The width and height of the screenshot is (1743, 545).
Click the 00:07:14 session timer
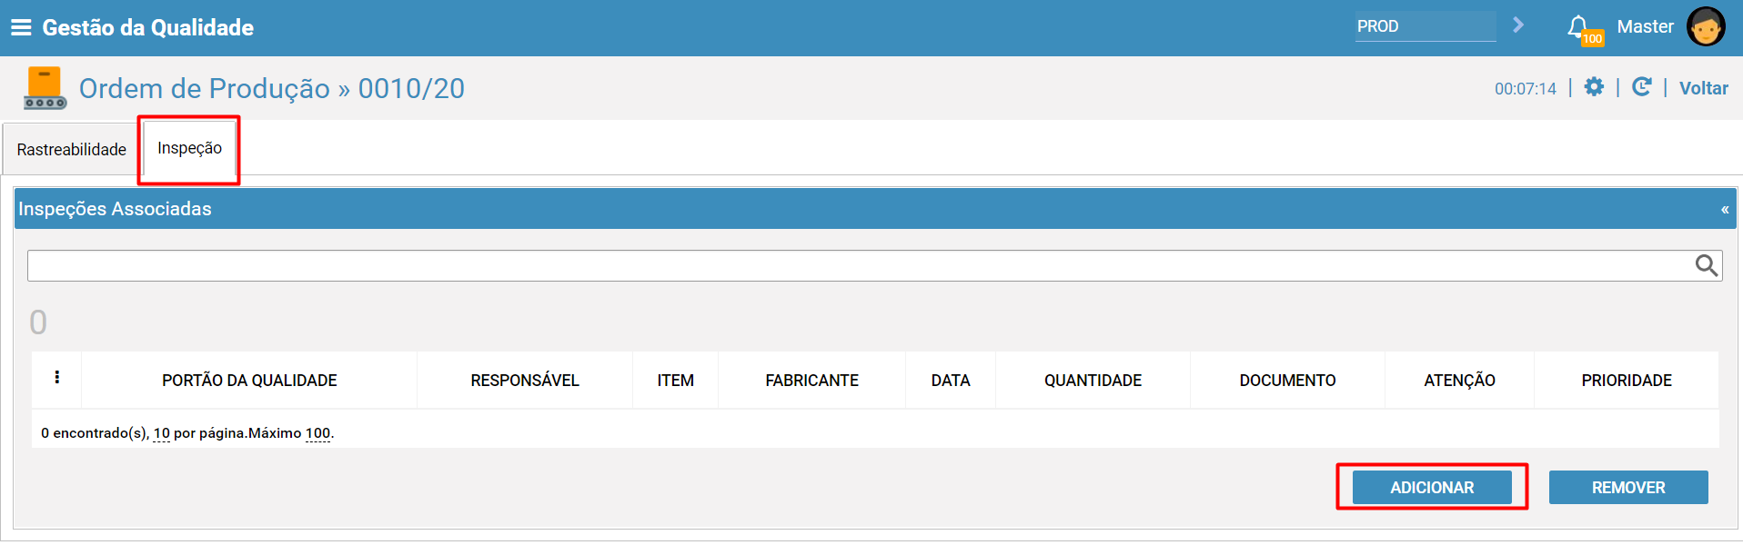coord(1526,89)
